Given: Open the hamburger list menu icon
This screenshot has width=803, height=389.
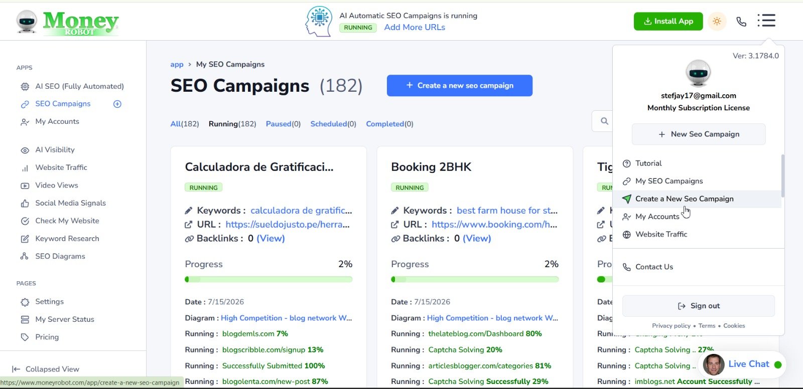Looking at the screenshot, I should tap(766, 21).
